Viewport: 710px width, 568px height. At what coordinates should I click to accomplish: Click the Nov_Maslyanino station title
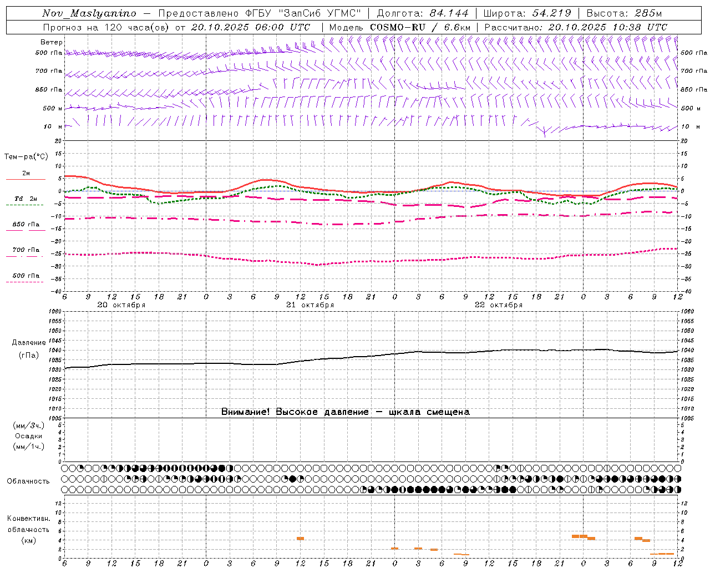click(89, 13)
